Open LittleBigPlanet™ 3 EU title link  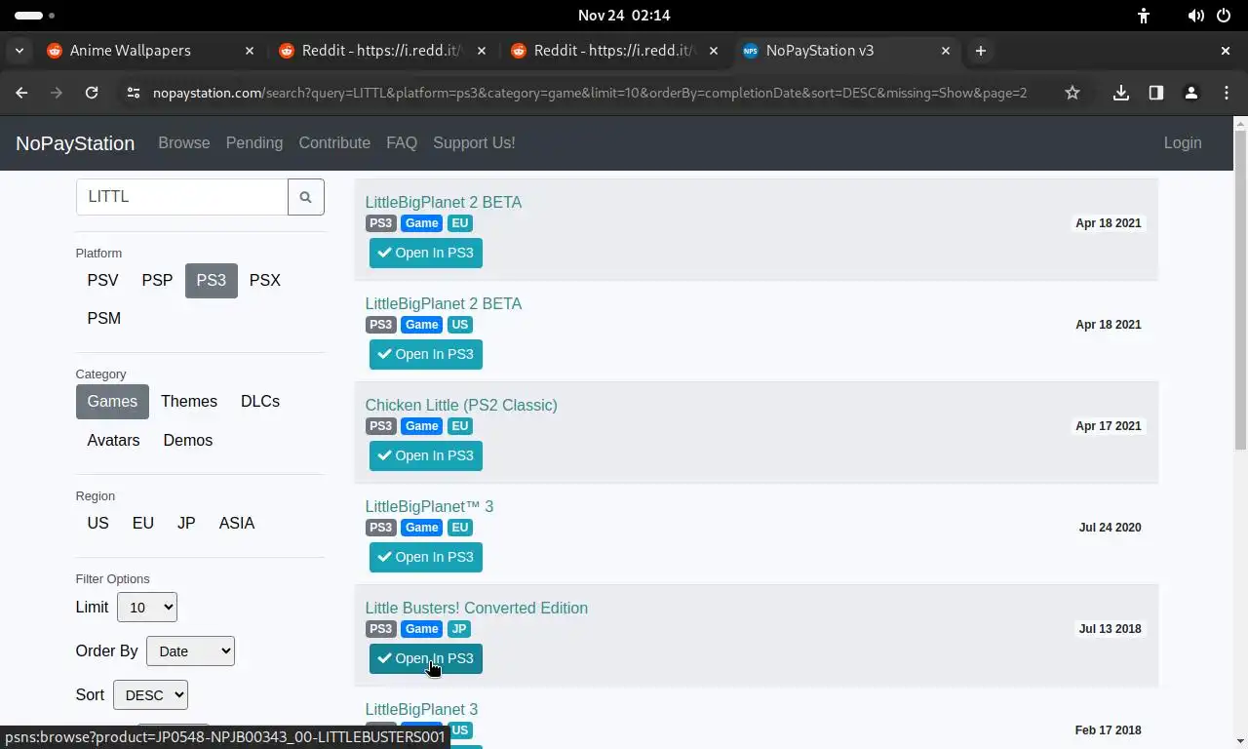(429, 506)
